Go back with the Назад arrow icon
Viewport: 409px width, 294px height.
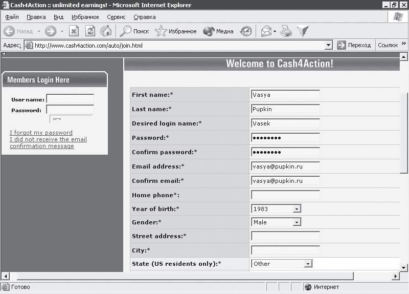coord(9,31)
